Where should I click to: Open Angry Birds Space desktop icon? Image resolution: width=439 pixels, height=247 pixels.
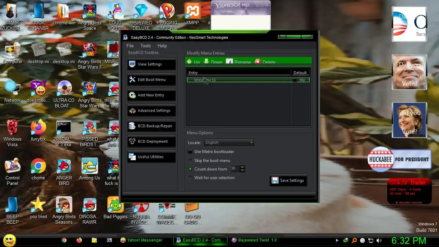click(x=90, y=17)
